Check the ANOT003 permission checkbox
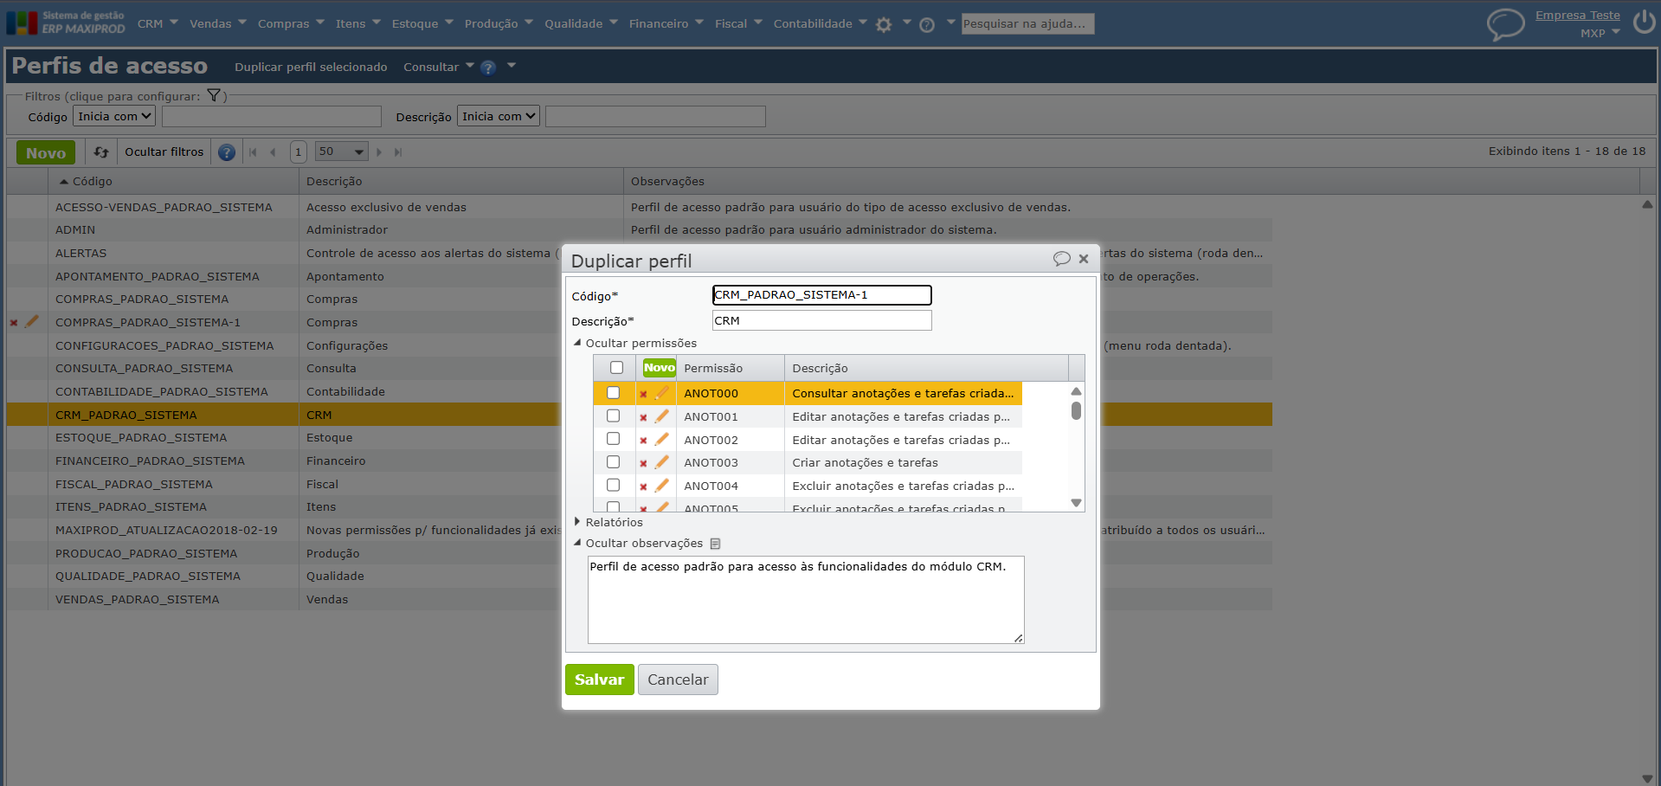Screen dimensions: 1661x786 (x=613, y=462)
